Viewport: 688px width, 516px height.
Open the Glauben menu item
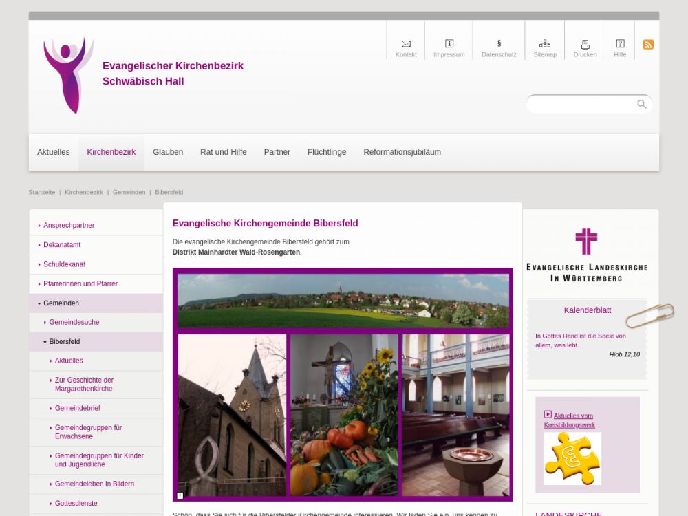[168, 152]
